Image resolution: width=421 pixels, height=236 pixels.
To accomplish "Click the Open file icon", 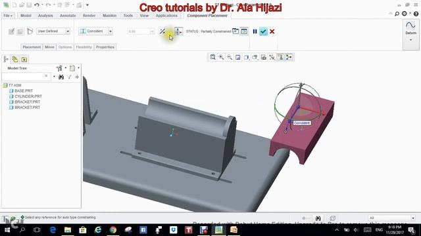I will click(22, 5).
